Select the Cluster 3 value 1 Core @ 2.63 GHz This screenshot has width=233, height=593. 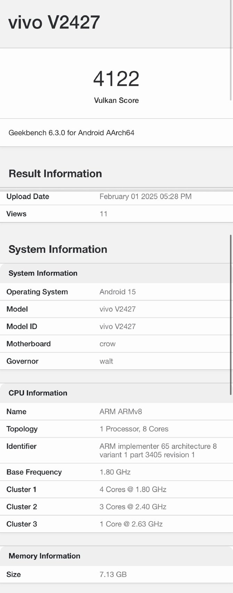131,524
